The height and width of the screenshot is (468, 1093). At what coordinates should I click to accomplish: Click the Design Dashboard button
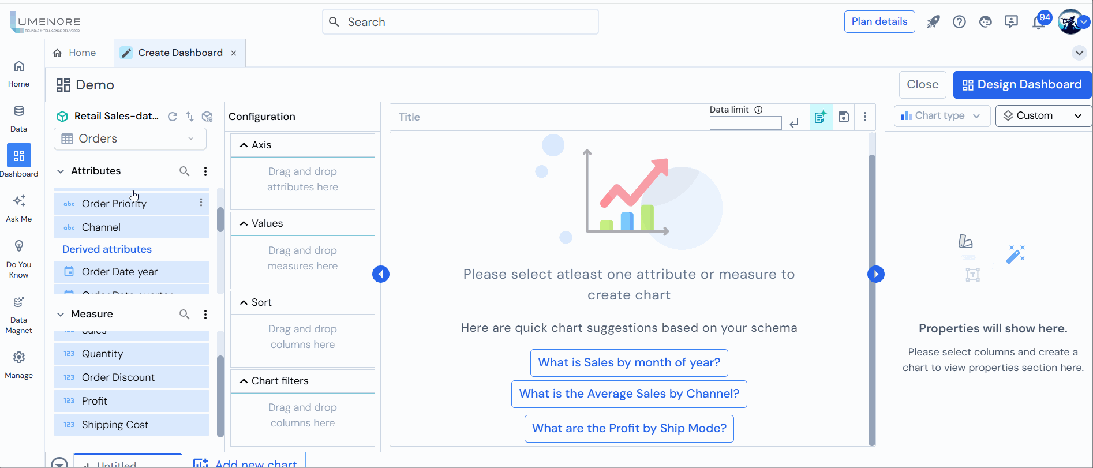(1021, 84)
